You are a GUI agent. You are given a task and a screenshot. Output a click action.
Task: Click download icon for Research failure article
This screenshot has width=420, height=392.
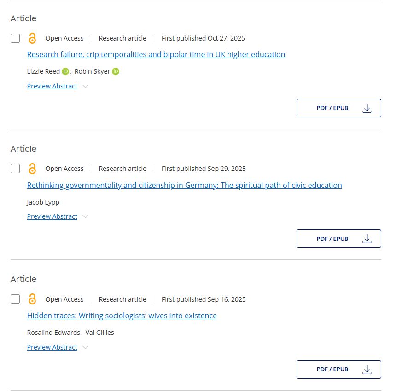pos(367,108)
